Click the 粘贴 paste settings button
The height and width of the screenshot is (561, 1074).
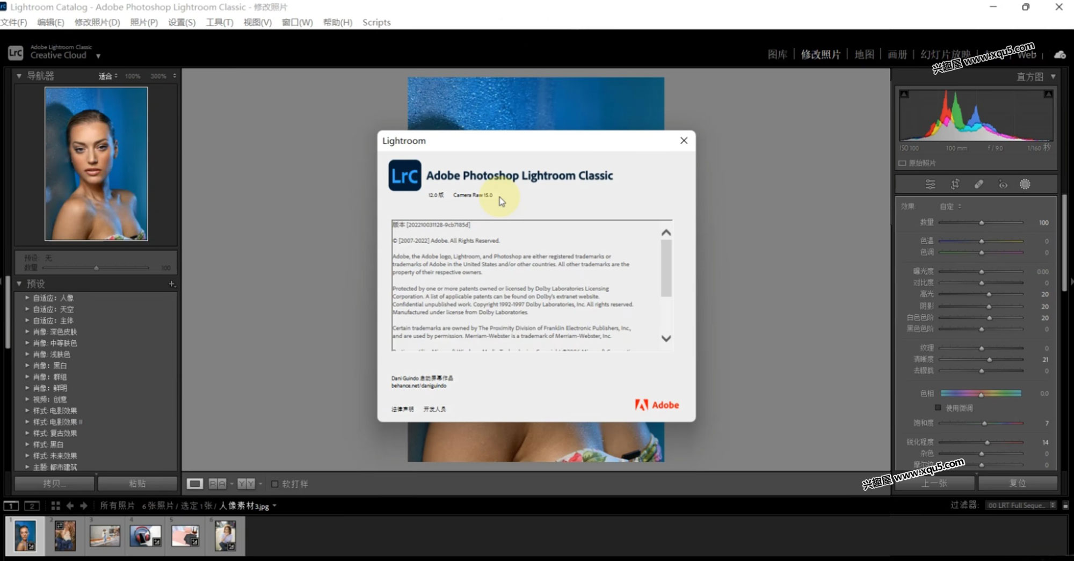tap(137, 483)
